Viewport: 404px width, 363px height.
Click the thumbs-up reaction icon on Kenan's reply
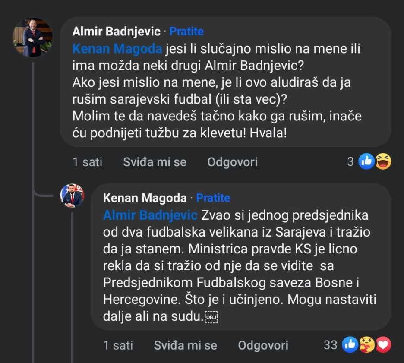coord(350,345)
